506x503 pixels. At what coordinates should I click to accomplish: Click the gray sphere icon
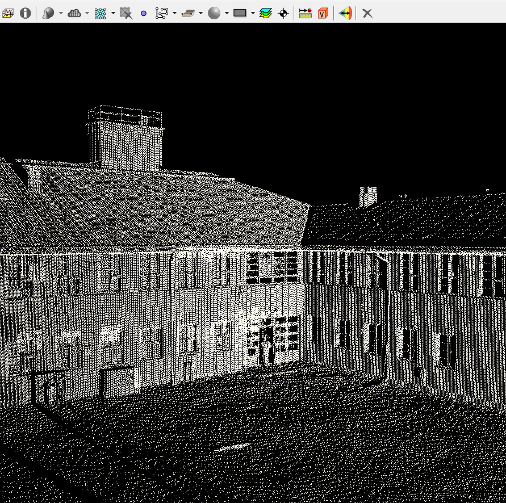pos(214,13)
